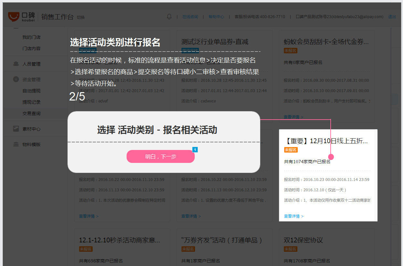Click 查看详情 in the 蚂蚁会员刮刮卡 card
This screenshot has height=266, width=403.
294,117
